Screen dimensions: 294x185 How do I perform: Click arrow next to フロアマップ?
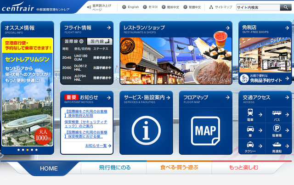[x=228, y=97]
